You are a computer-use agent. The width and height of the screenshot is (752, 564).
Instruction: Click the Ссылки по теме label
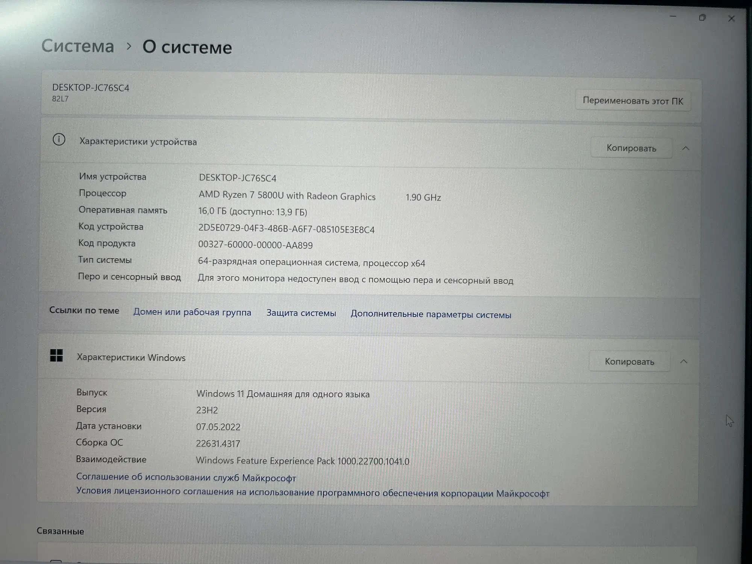click(84, 311)
